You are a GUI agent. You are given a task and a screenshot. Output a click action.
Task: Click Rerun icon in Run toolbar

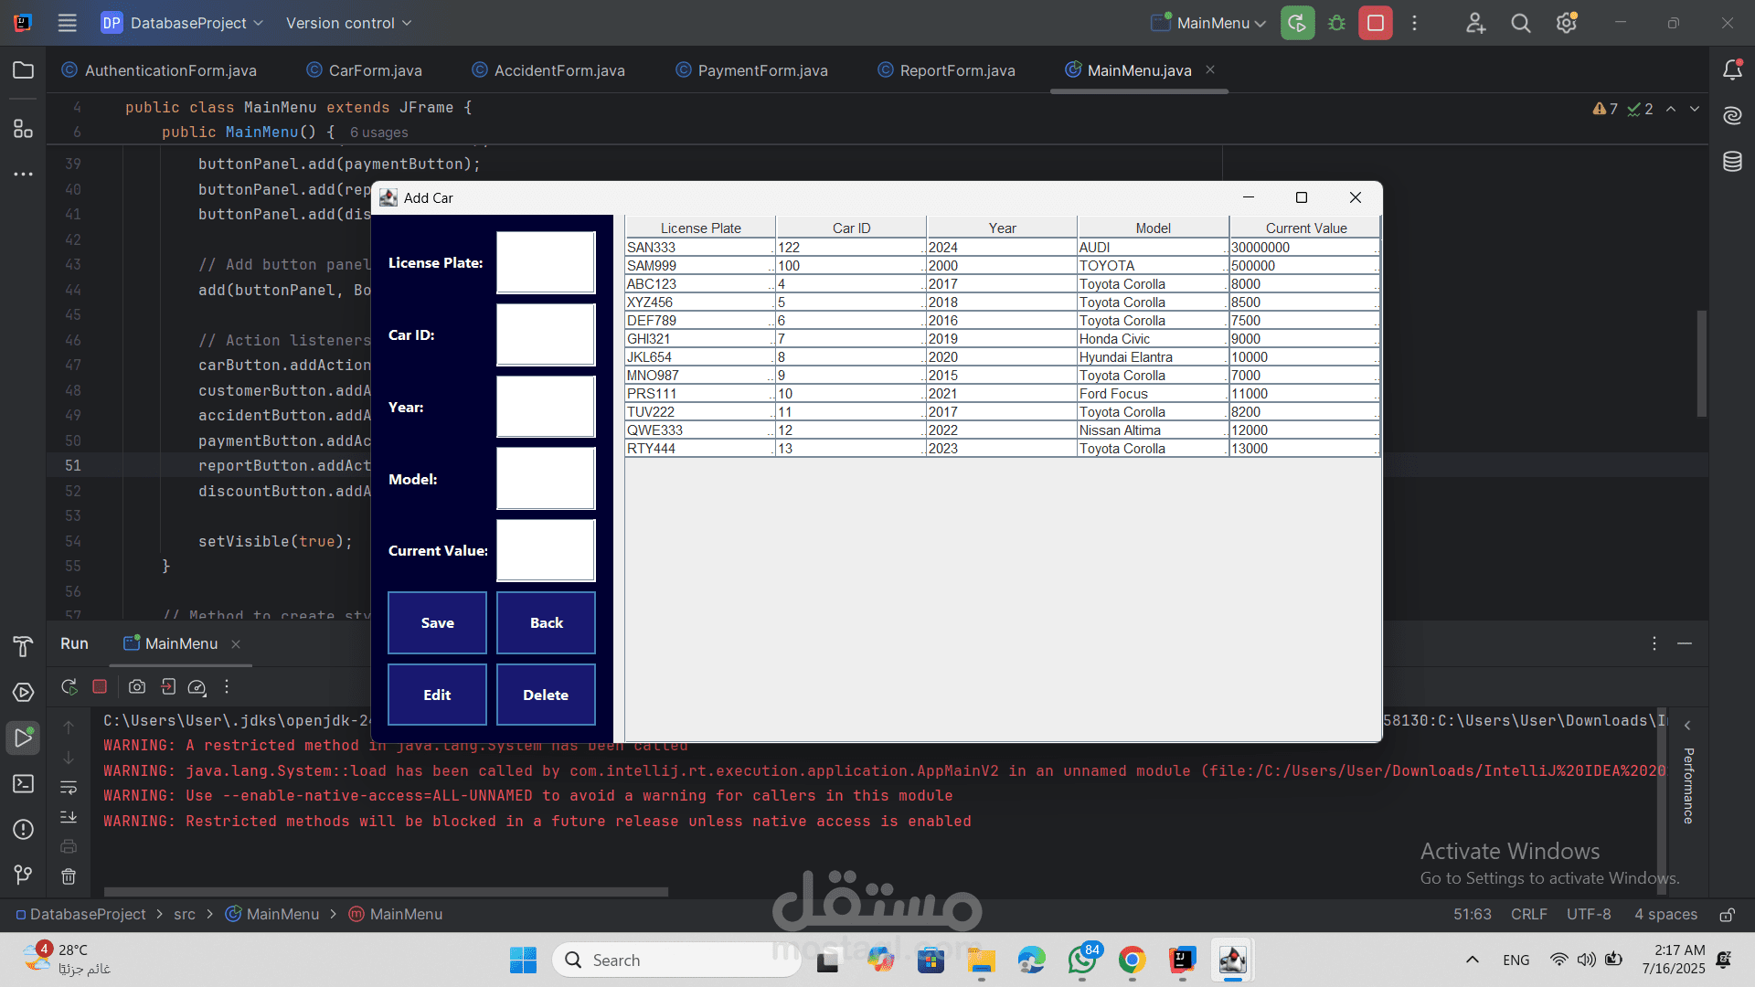(69, 686)
